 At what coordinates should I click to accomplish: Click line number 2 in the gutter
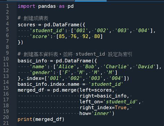pos(7,12)
